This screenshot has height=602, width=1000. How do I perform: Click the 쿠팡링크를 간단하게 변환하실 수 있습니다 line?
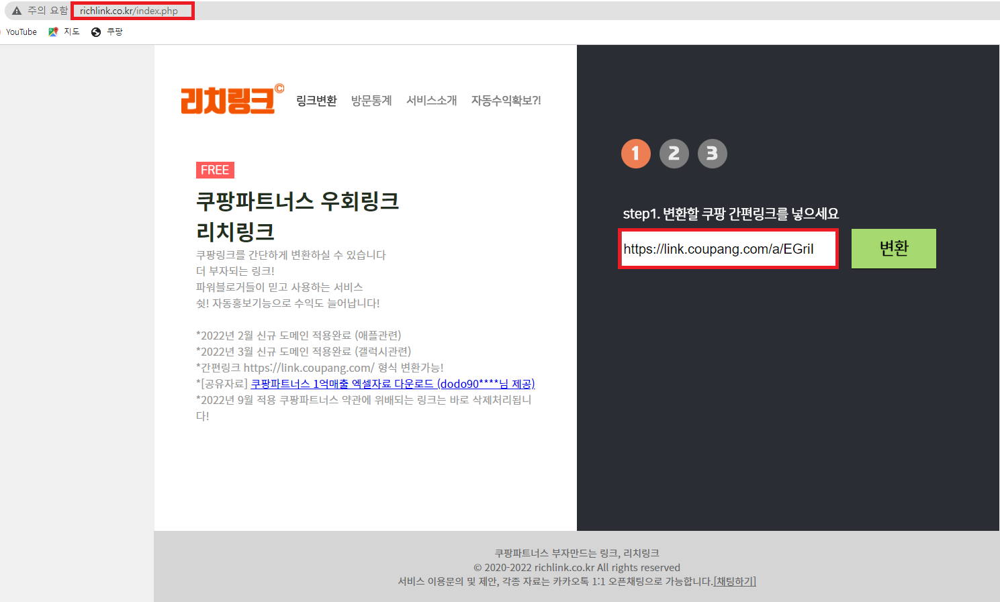coord(291,255)
